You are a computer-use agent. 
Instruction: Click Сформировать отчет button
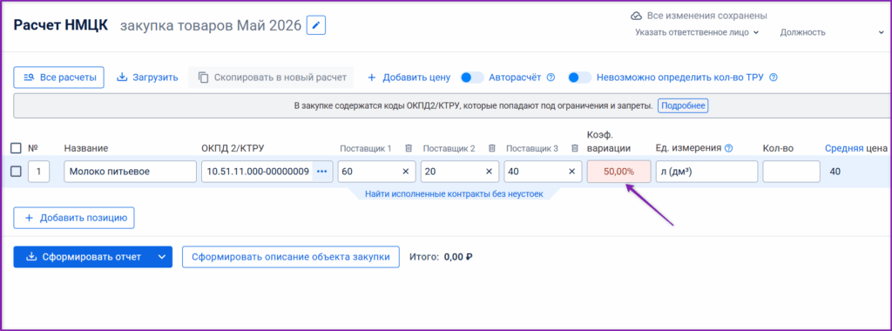84,256
